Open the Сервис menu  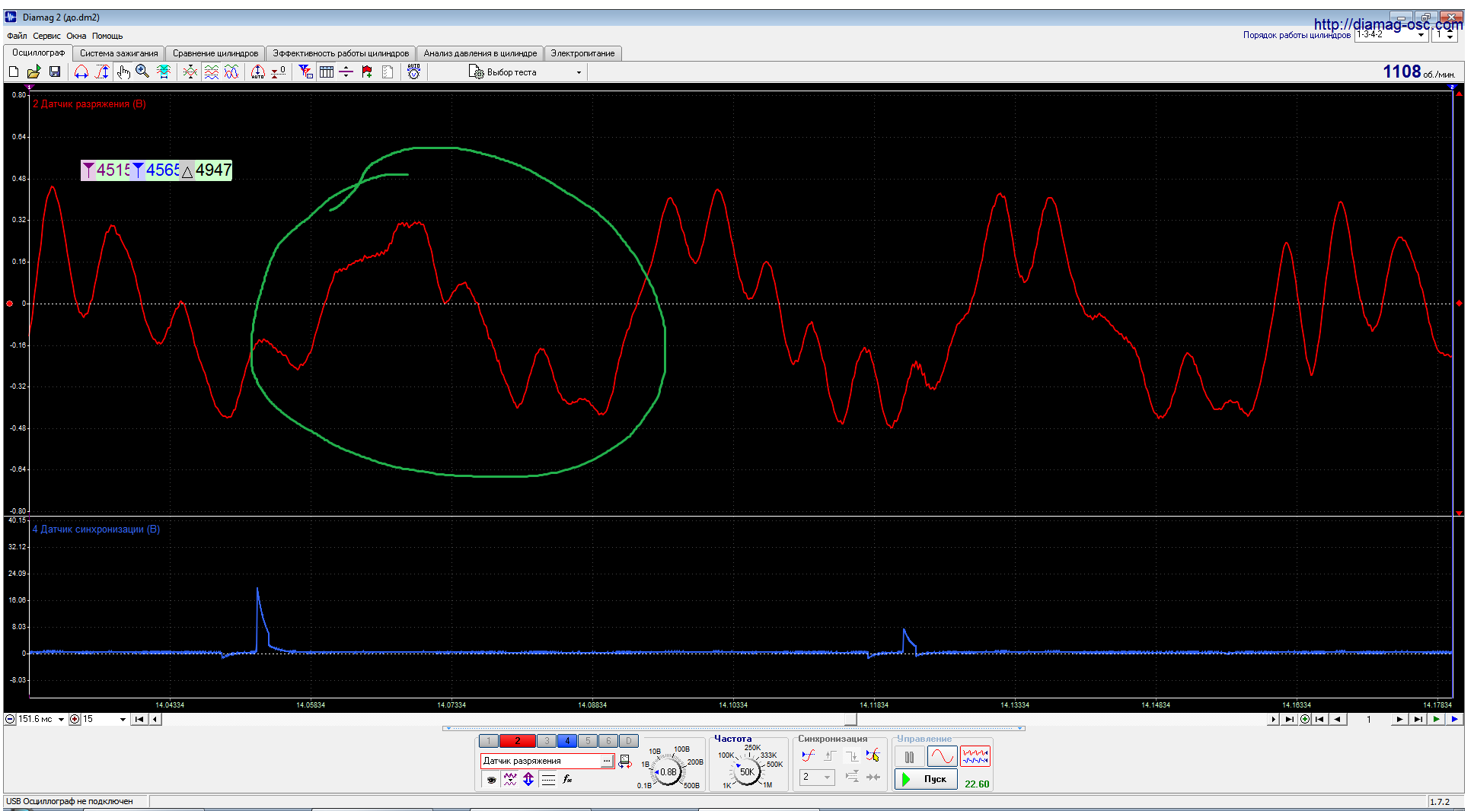point(46,36)
